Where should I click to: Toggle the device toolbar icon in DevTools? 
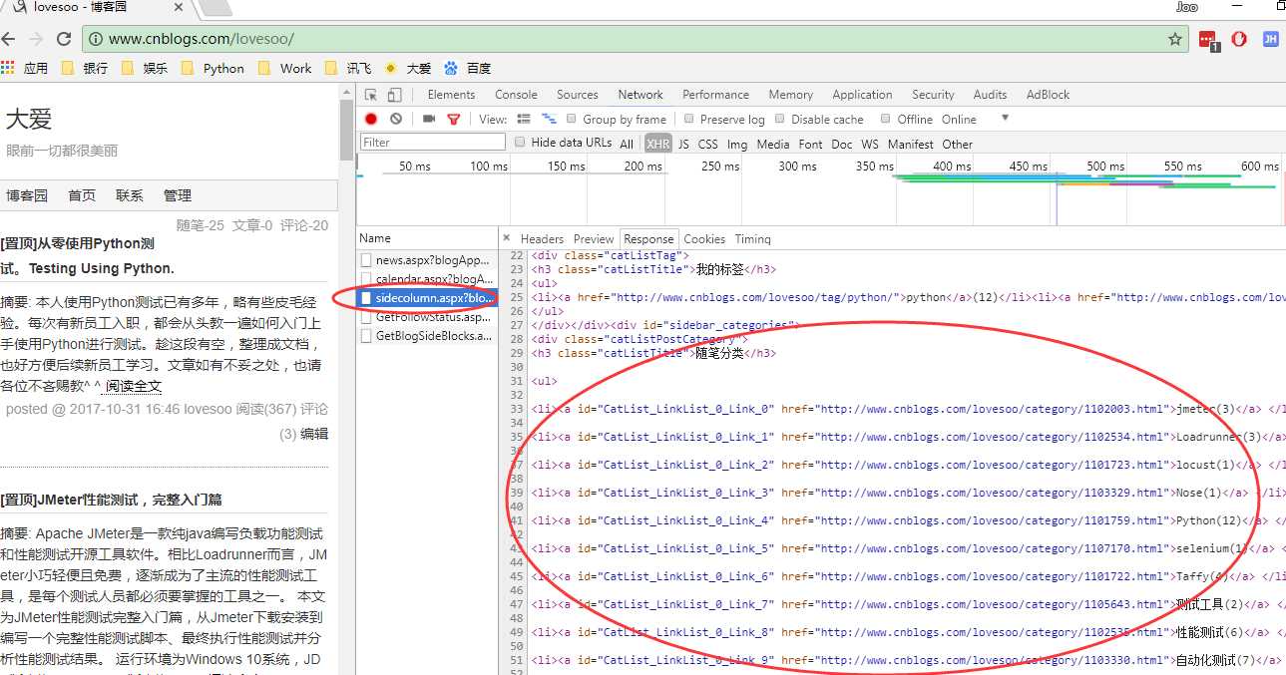coord(395,95)
